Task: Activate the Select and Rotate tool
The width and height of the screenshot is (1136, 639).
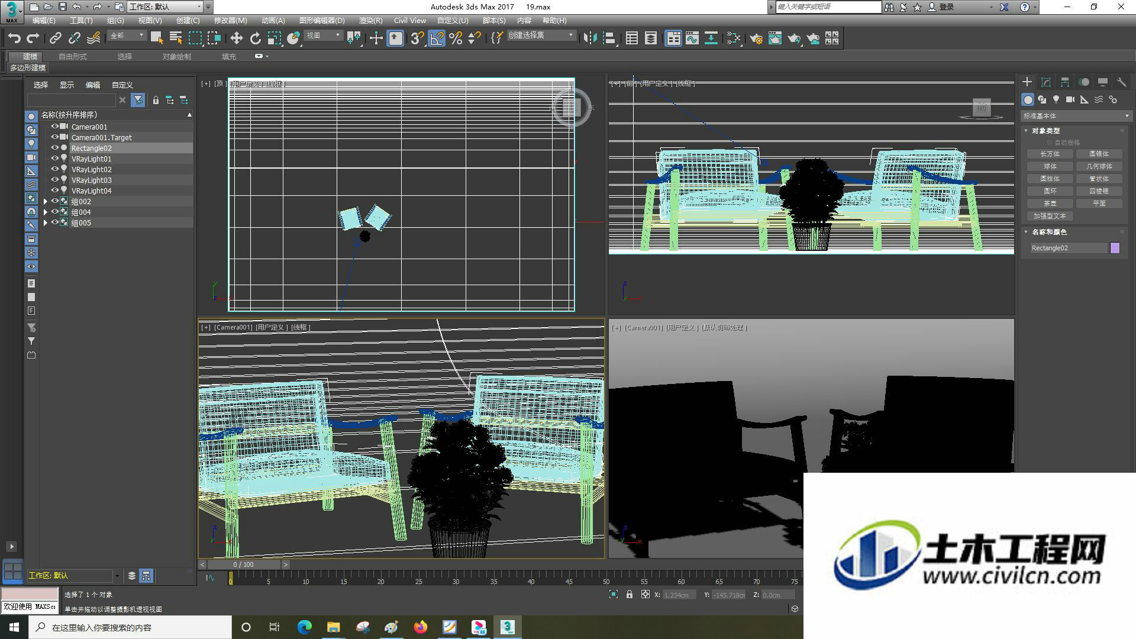Action: point(255,38)
